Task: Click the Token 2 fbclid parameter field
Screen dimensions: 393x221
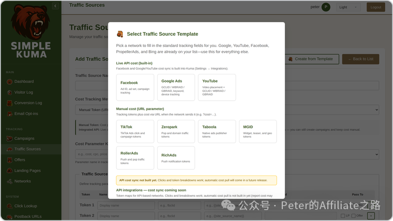Action: (x=179, y=216)
